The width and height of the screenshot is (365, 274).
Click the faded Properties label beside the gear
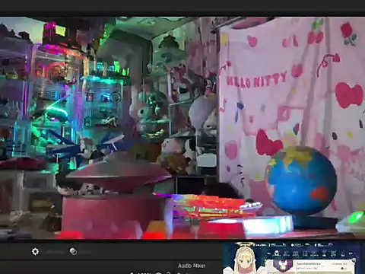click(x=54, y=252)
